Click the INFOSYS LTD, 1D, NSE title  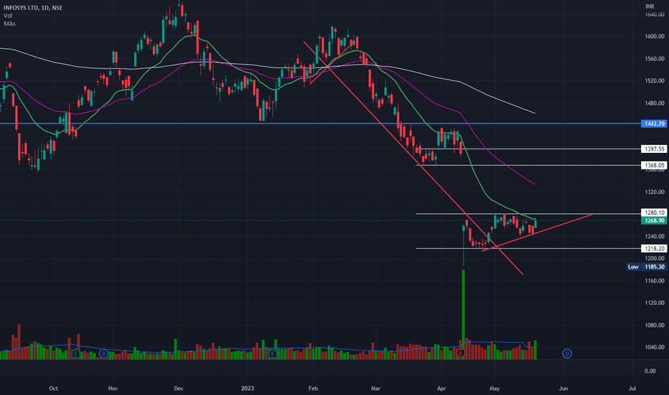(33, 8)
